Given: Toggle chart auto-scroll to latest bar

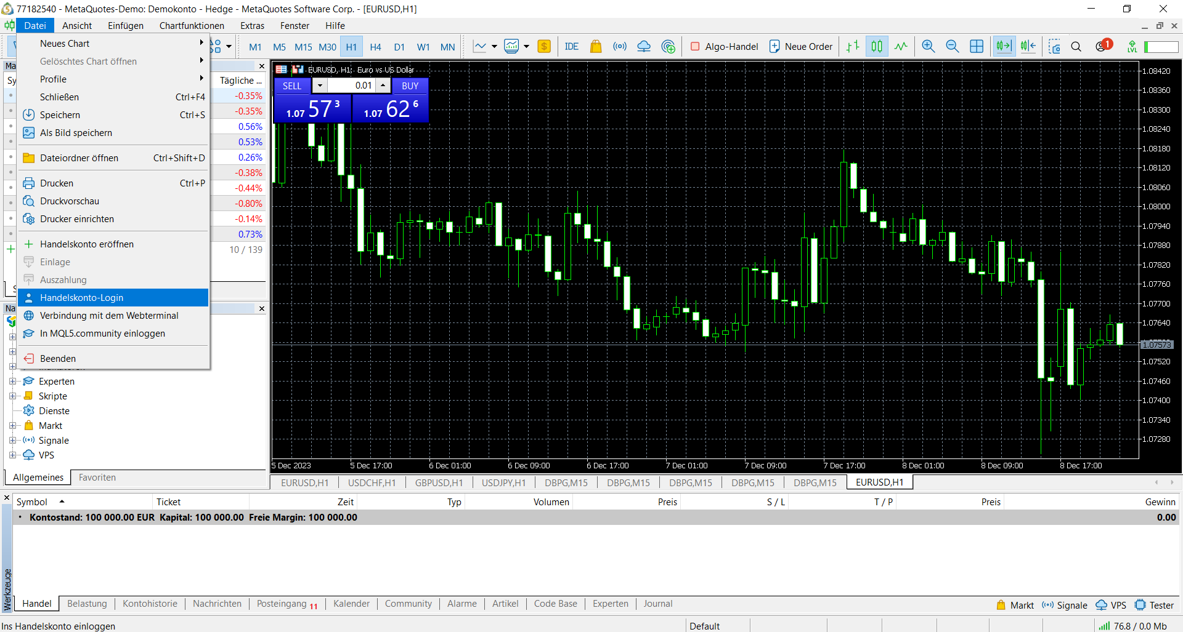Looking at the screenshot, I should click(1004, 47).
